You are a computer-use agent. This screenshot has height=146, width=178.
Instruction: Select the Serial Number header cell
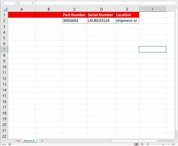[x=101, y=15]
